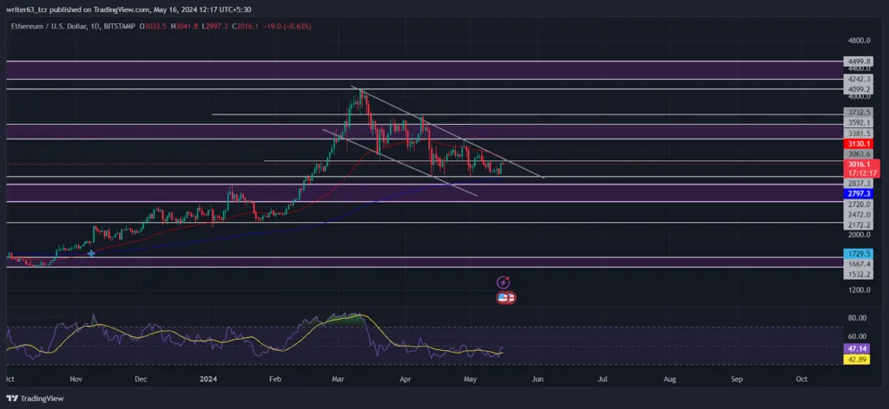
Task: Click the 2024 label on time axis
Action: coord(210,380)
